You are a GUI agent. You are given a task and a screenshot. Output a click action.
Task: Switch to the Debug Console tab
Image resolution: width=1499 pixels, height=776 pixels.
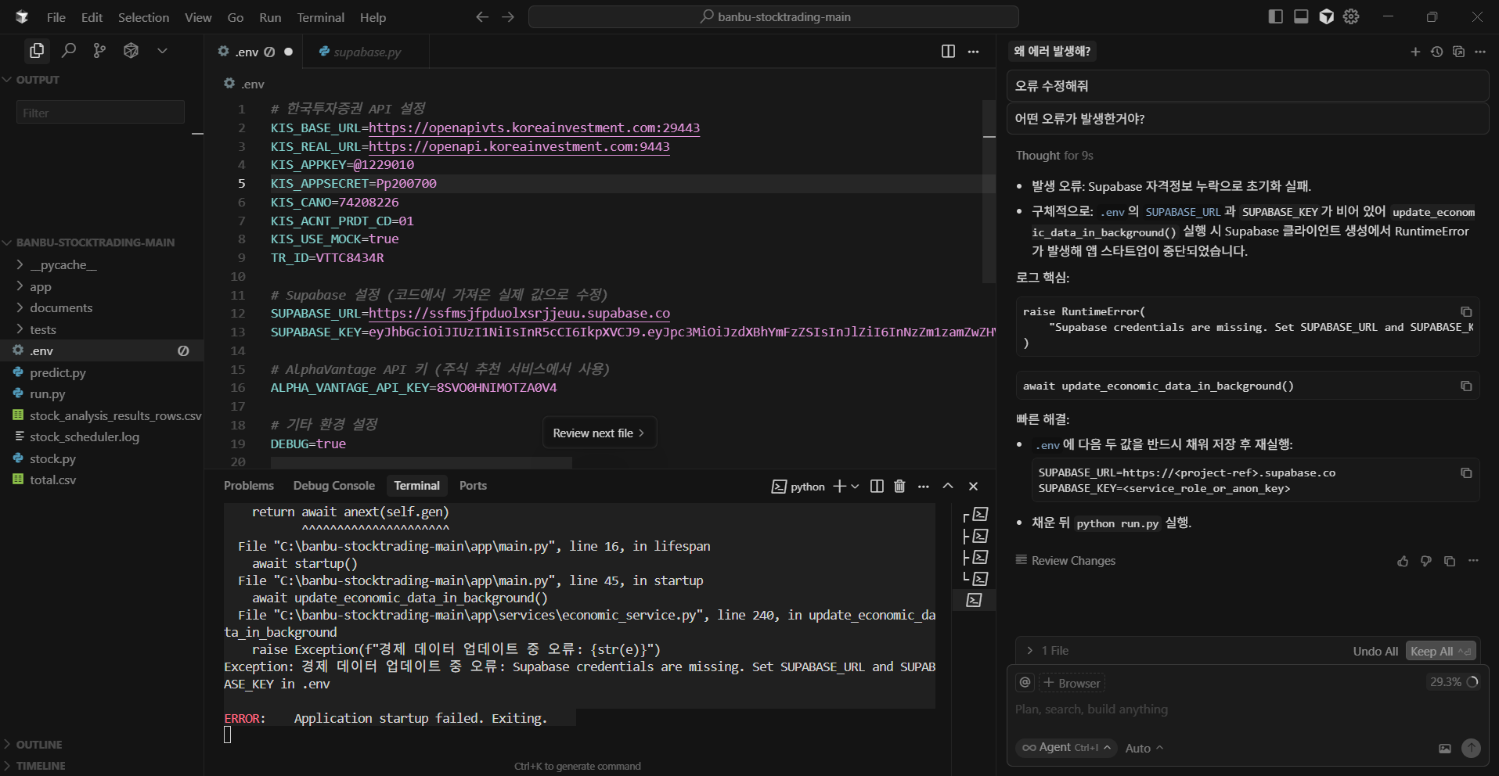point(333,486)
